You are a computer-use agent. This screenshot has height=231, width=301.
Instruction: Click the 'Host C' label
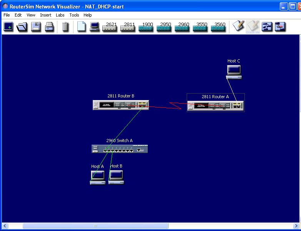234,61
